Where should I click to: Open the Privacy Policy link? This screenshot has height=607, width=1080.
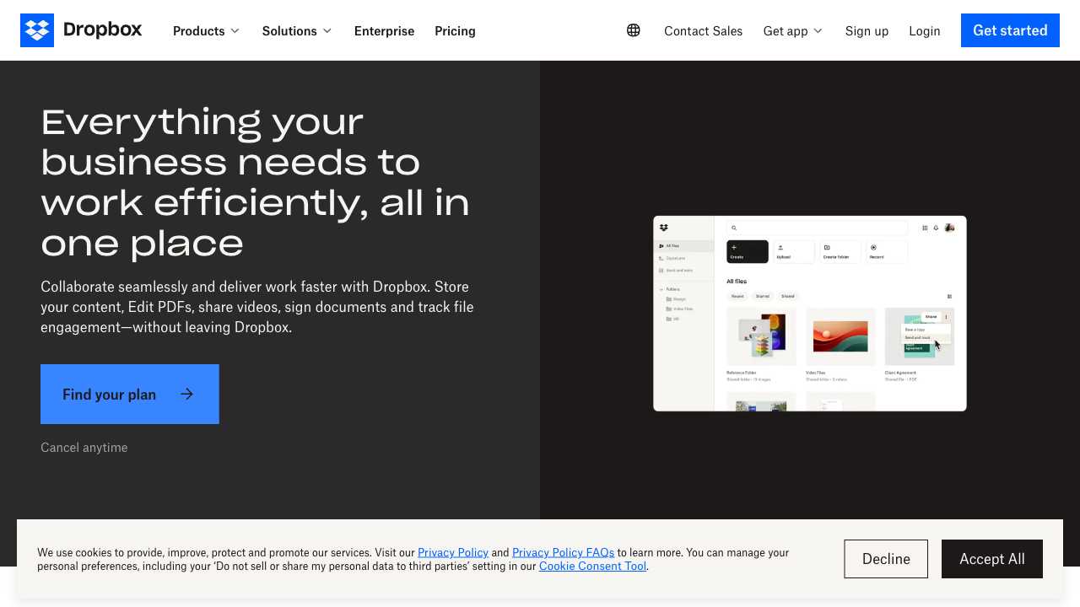coord(453,552)
